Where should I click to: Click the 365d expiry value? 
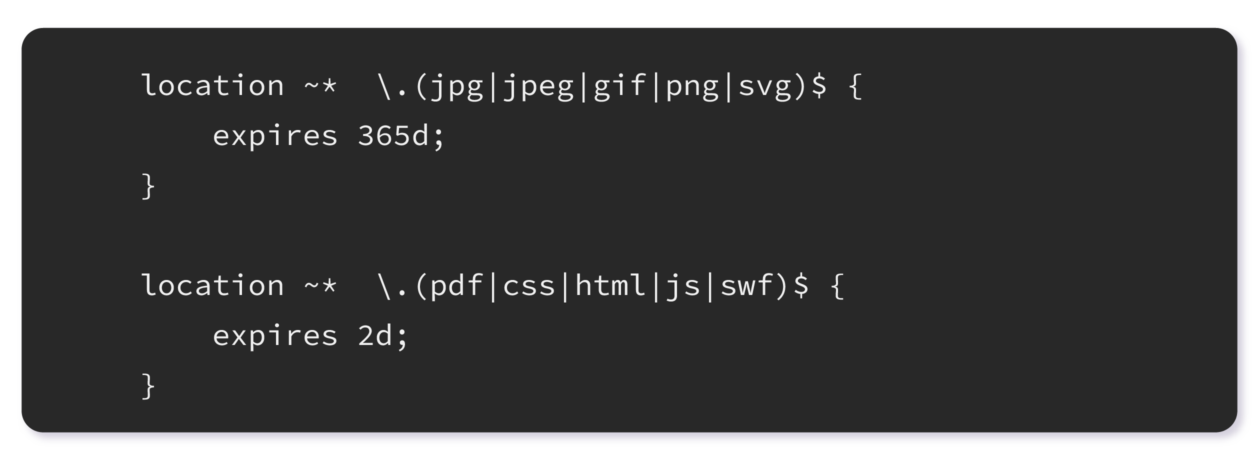(393, 136)
